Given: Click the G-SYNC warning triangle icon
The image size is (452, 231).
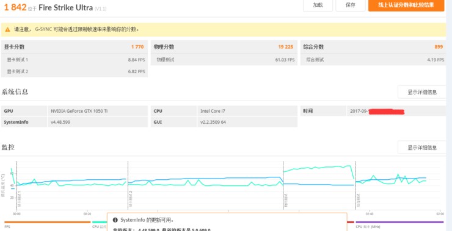Looking at the screenshot, I should pos(7,30).
